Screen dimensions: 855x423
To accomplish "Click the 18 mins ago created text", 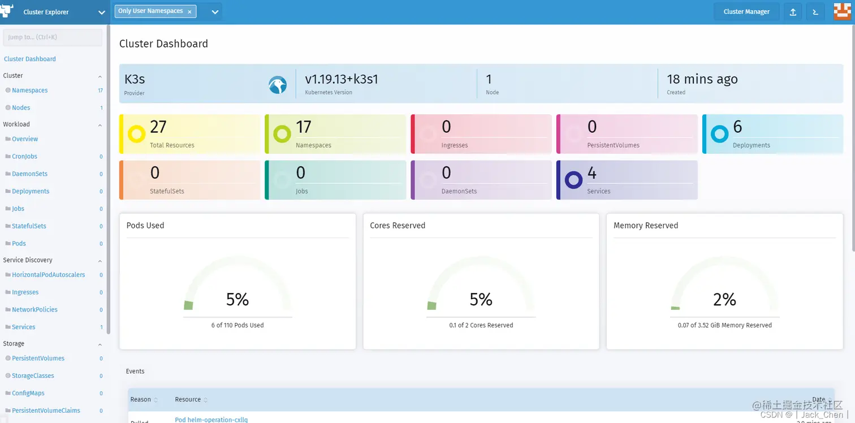I will [702, 79].
